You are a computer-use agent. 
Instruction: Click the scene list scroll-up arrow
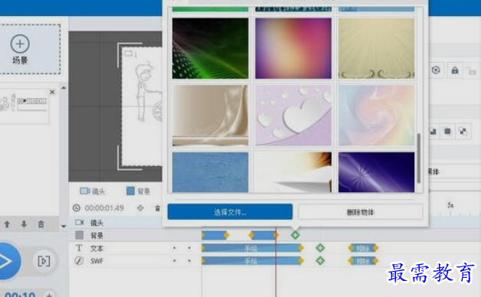coord(64,88)
